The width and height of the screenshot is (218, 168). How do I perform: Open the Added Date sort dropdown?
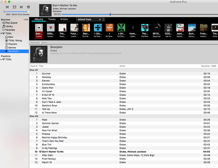90,20
